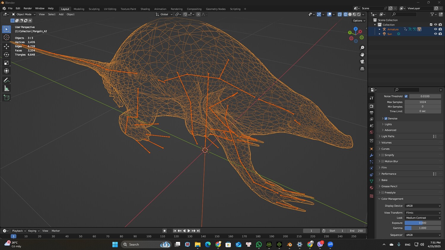Viewport: 445px width, 250px height.
Task: Pick the Annotate pencil tool
Action: (6, 80)
